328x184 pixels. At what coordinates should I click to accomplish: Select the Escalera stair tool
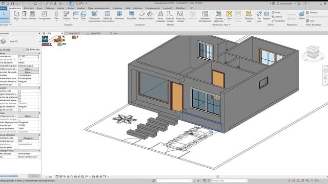pos(150,15)
